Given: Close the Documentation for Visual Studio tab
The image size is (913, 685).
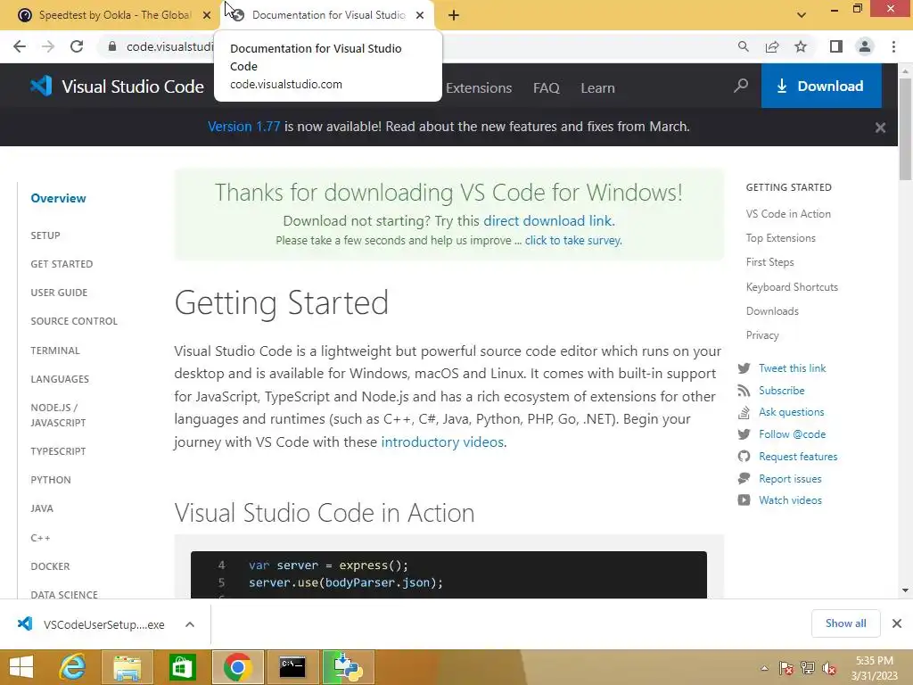Looking at the screenshot, I should coord(420,15).
